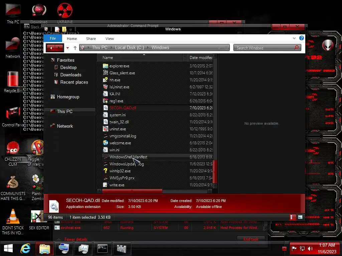This screenshot has width=342, height=256.
Task: Select svchost.exe 652 row in Task Manager
Action: [x=158, y=228]
